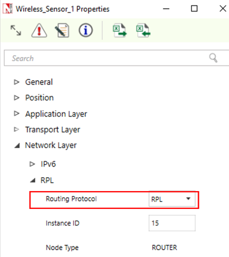Expand the General section
This screenshot has width=229, height=257.
pos(17,82)
